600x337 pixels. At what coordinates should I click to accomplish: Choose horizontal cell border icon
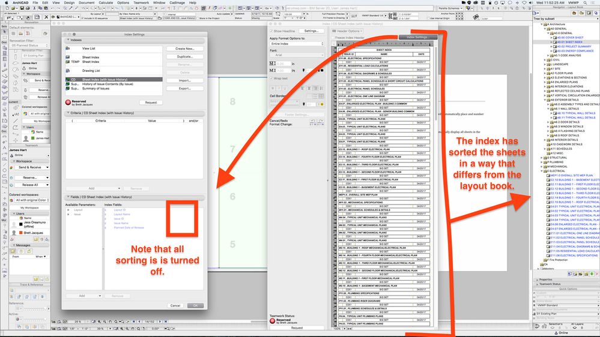315,96
